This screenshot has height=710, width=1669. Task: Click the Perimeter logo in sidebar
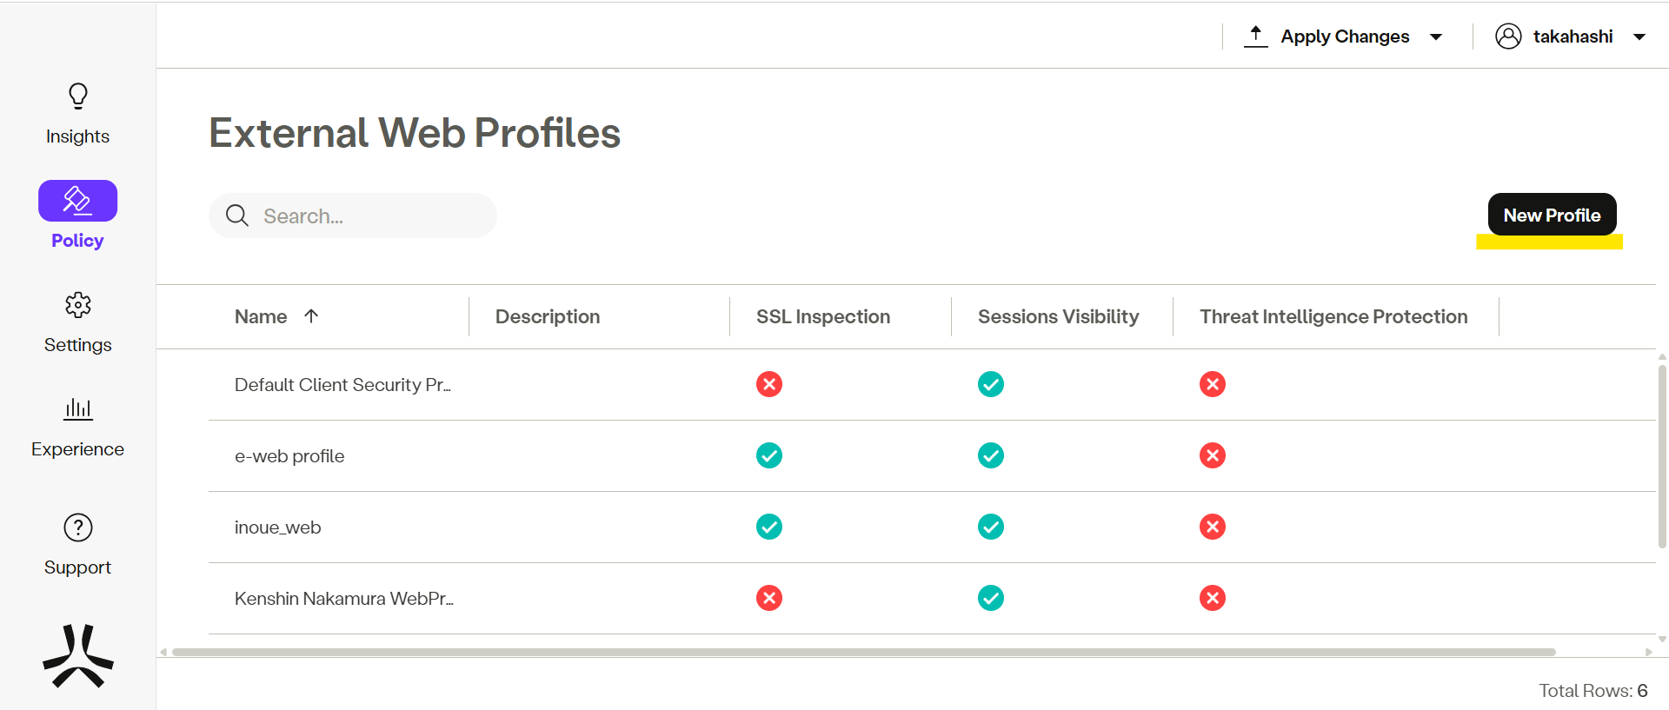click(78, 657)
